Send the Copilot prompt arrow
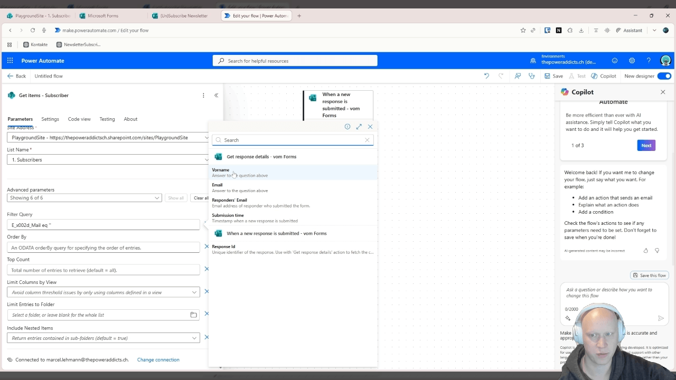 [x=661, y=318]
